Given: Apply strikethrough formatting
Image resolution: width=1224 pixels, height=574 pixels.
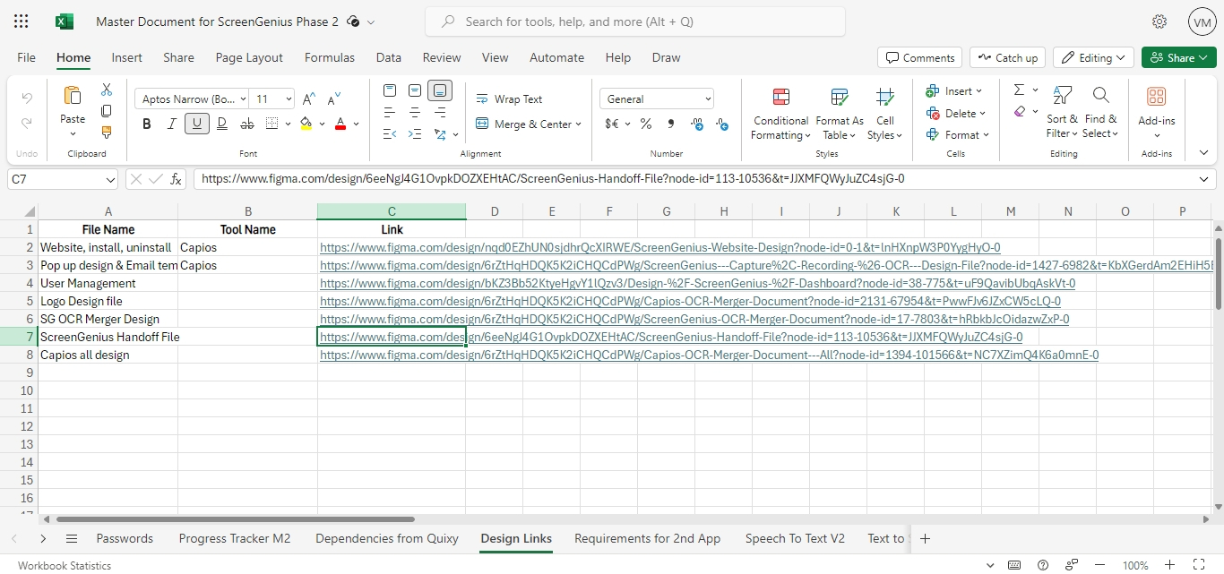Looking at the screenshot, I should pyautogui.click(x=246, y=124).
